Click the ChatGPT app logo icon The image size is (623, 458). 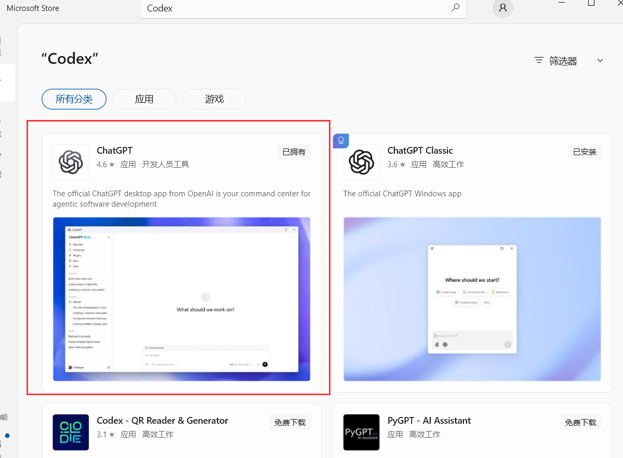(x=71, y=162)
